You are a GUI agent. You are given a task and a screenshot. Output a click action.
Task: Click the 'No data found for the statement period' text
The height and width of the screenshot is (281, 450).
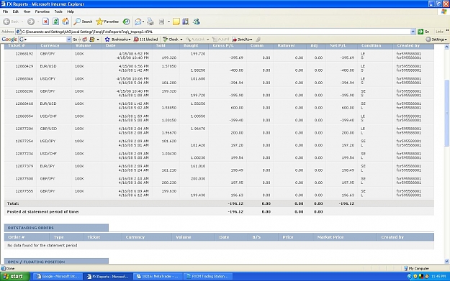tap(42, 246)
